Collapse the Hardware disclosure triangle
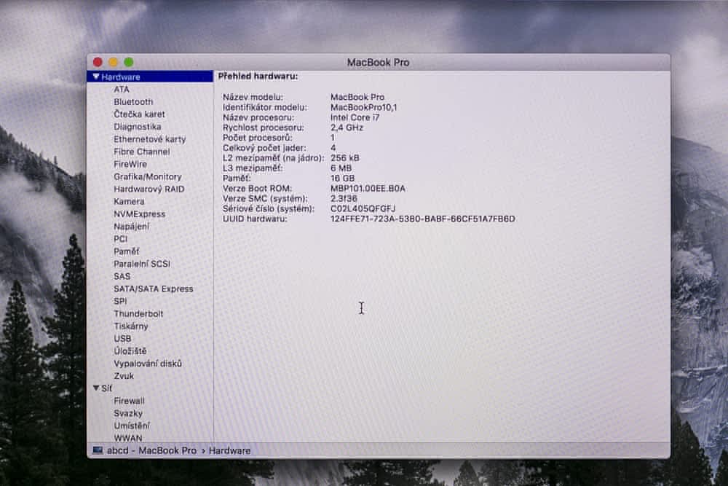 point(96,77)
